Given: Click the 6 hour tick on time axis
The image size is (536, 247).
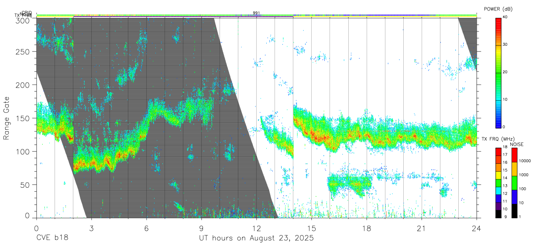Looking at the screenshot, I should [146, 228].
